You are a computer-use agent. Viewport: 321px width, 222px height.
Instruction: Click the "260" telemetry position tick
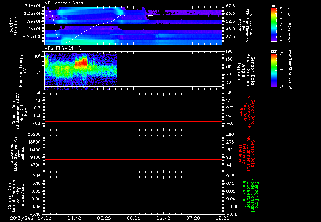(229, 134)
